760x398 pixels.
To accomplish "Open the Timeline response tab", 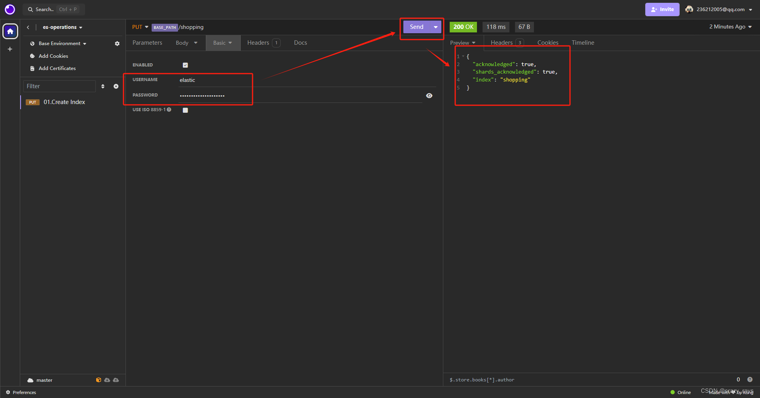I will coord(583,43).
